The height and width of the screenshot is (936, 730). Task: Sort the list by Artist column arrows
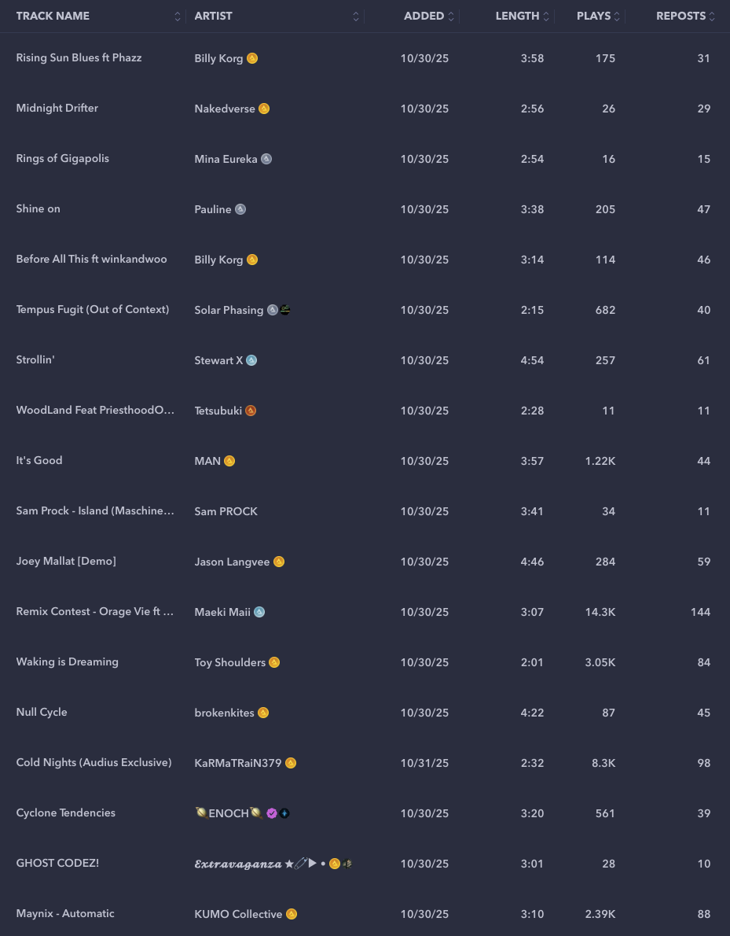coord(356,17)
